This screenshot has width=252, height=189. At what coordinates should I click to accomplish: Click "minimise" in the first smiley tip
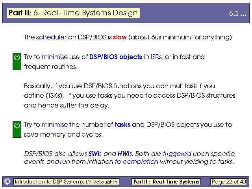click(55, 57)
